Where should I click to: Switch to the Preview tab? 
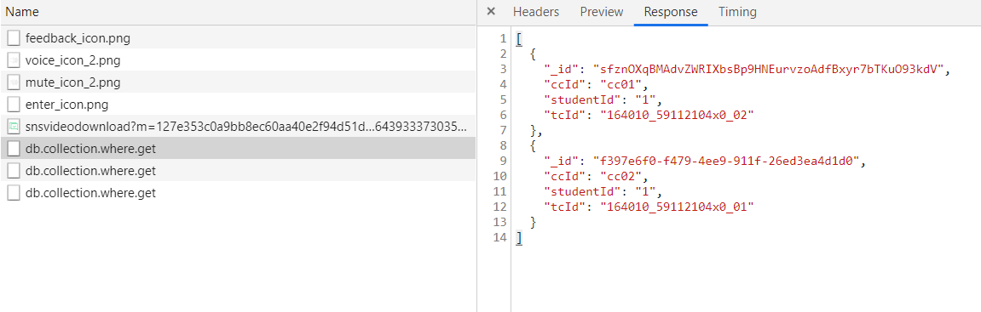(x=601, y=12)
